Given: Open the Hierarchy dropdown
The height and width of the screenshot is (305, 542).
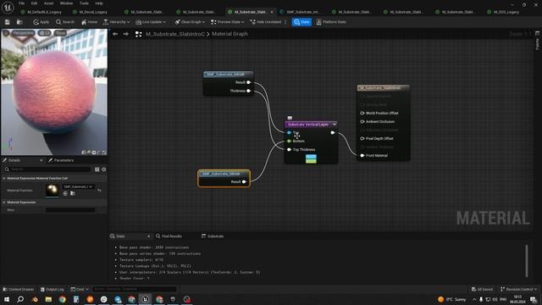Looking at the screenshot, I should pyautogui.click(x=117, y=22).
